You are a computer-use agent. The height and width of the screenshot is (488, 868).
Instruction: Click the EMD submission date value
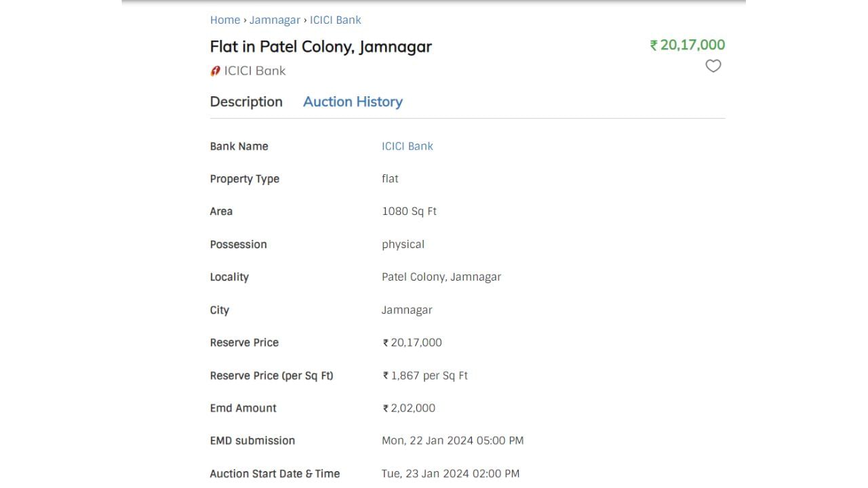(x=452, y=441)
